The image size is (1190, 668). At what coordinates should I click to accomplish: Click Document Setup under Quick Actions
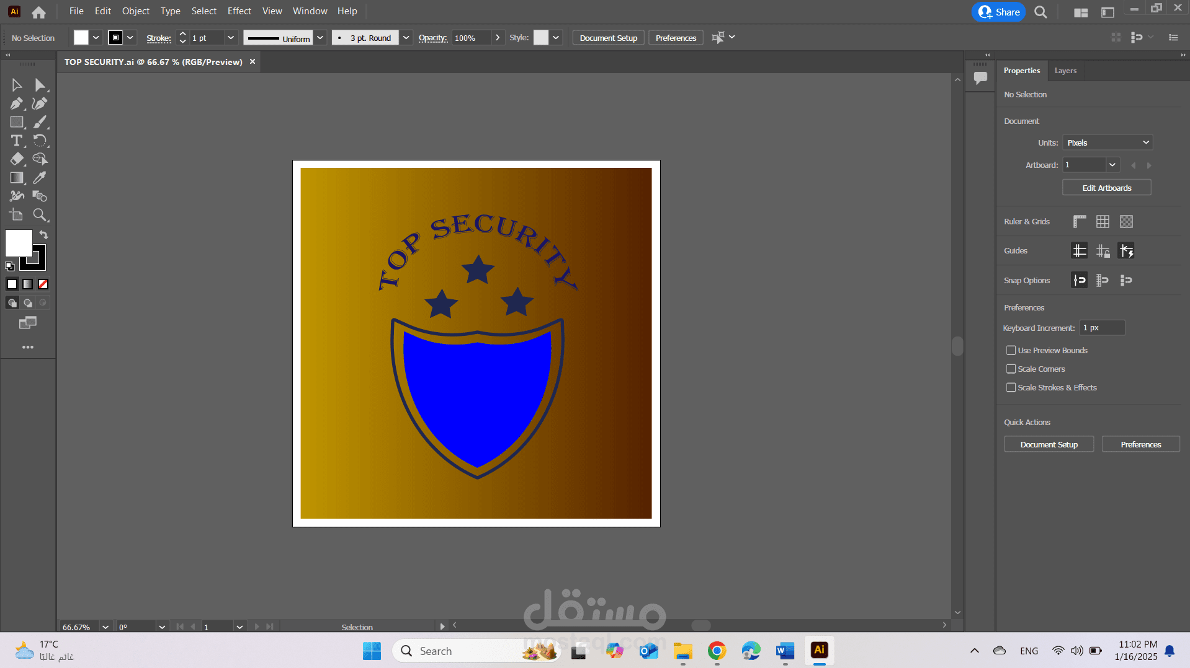point(1049,444)
